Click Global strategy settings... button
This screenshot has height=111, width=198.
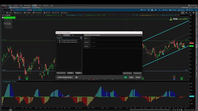click(65, 77)
